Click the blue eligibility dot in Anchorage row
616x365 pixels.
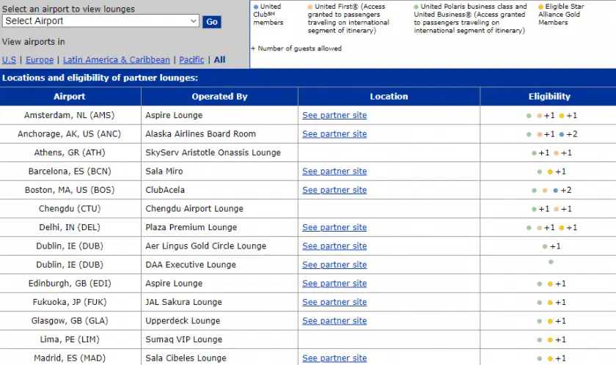[x=561, y=135]
